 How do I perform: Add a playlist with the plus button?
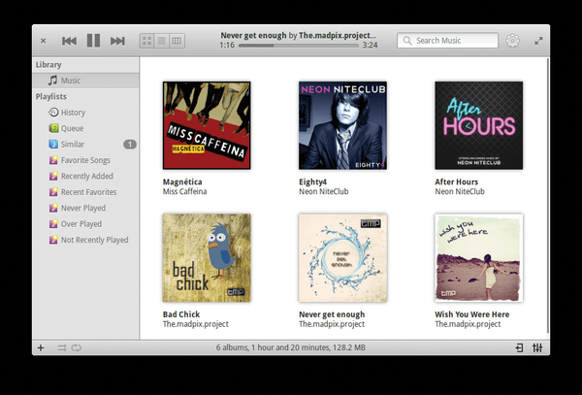tap(41, 347)
